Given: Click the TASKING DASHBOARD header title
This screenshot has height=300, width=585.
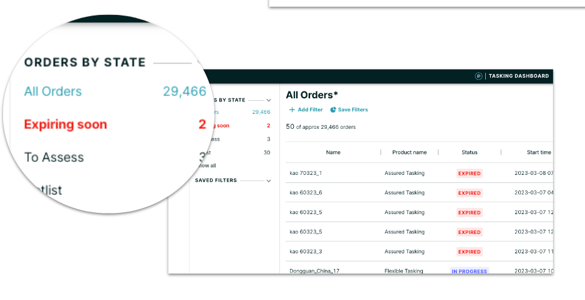Looking at the screenshot, I should click(519, 76).
